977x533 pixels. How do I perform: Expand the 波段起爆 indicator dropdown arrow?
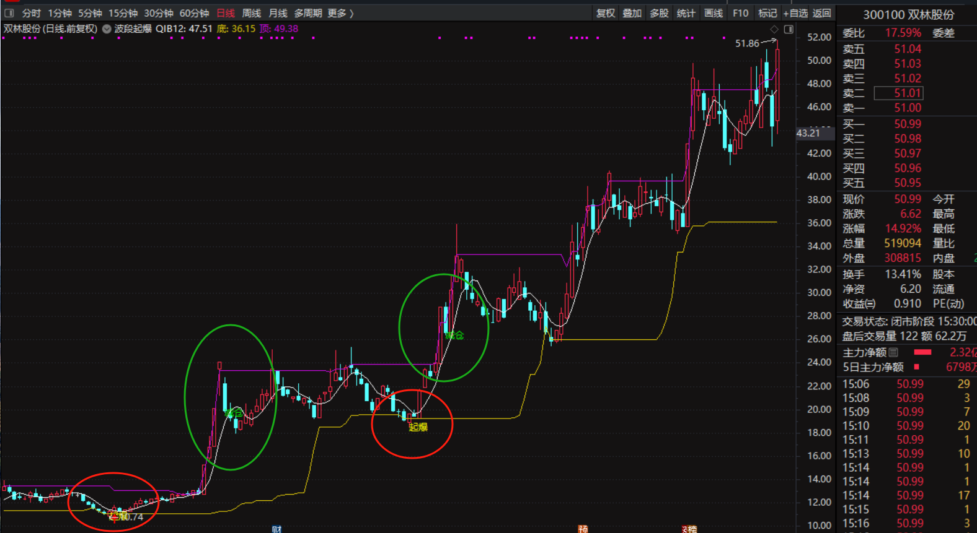[x=107, y=29]
